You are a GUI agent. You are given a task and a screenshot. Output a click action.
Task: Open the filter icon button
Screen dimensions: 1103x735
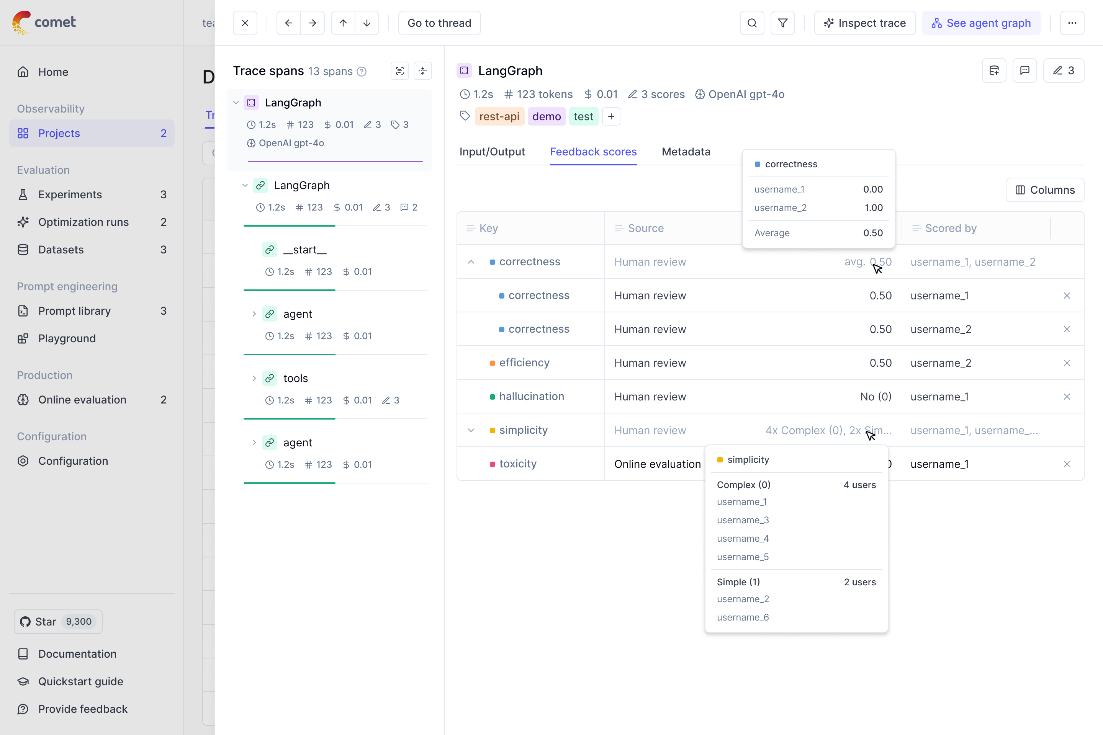point(783,23)
